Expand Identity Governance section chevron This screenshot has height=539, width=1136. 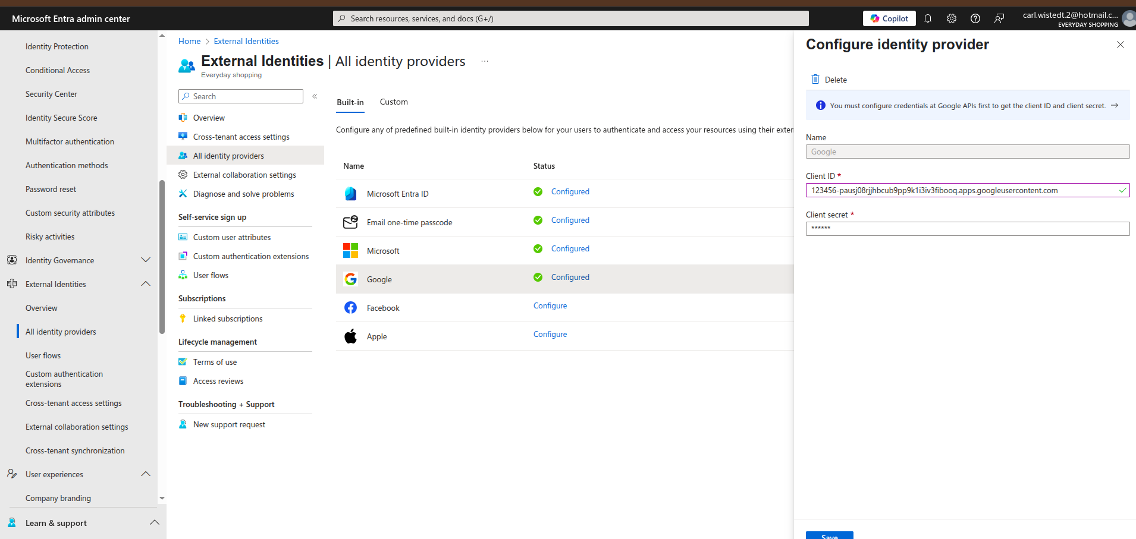click(146, 260)
